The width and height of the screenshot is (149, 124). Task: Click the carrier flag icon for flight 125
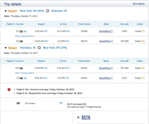coord(21,68)
